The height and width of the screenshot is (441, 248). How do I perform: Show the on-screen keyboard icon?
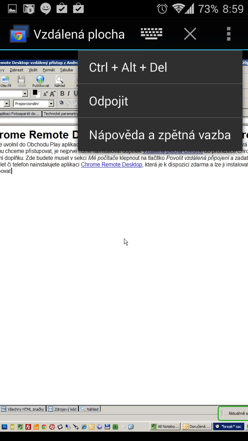point(152,34)
